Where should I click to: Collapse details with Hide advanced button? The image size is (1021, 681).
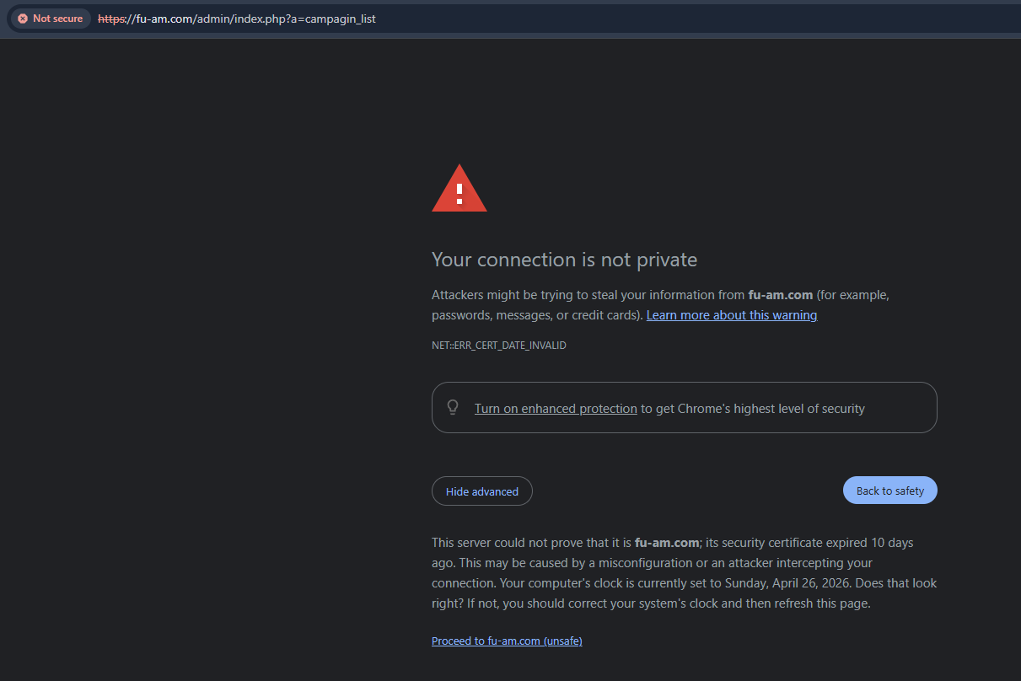point(481,491)
